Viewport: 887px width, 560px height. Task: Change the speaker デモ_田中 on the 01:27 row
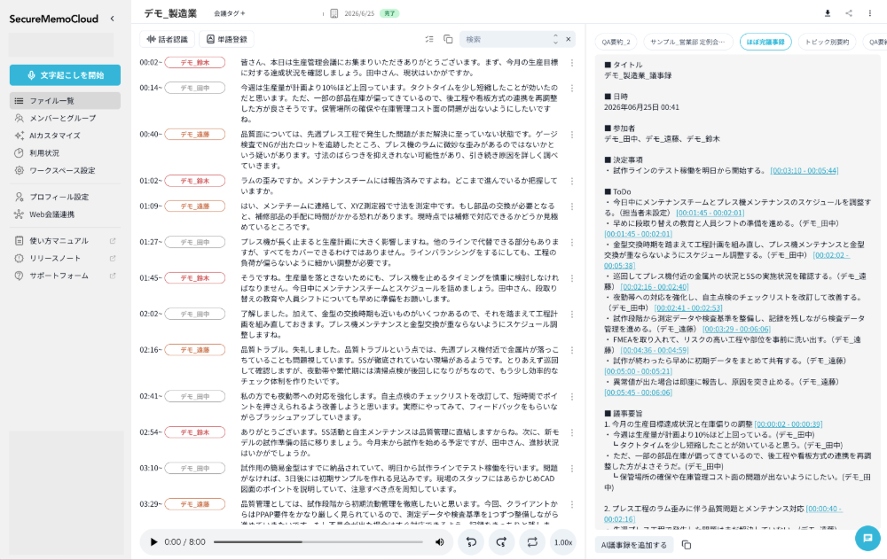[194, 242]
